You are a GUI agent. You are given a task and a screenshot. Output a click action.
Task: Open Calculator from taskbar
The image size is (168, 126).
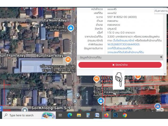tap(88, 115)
